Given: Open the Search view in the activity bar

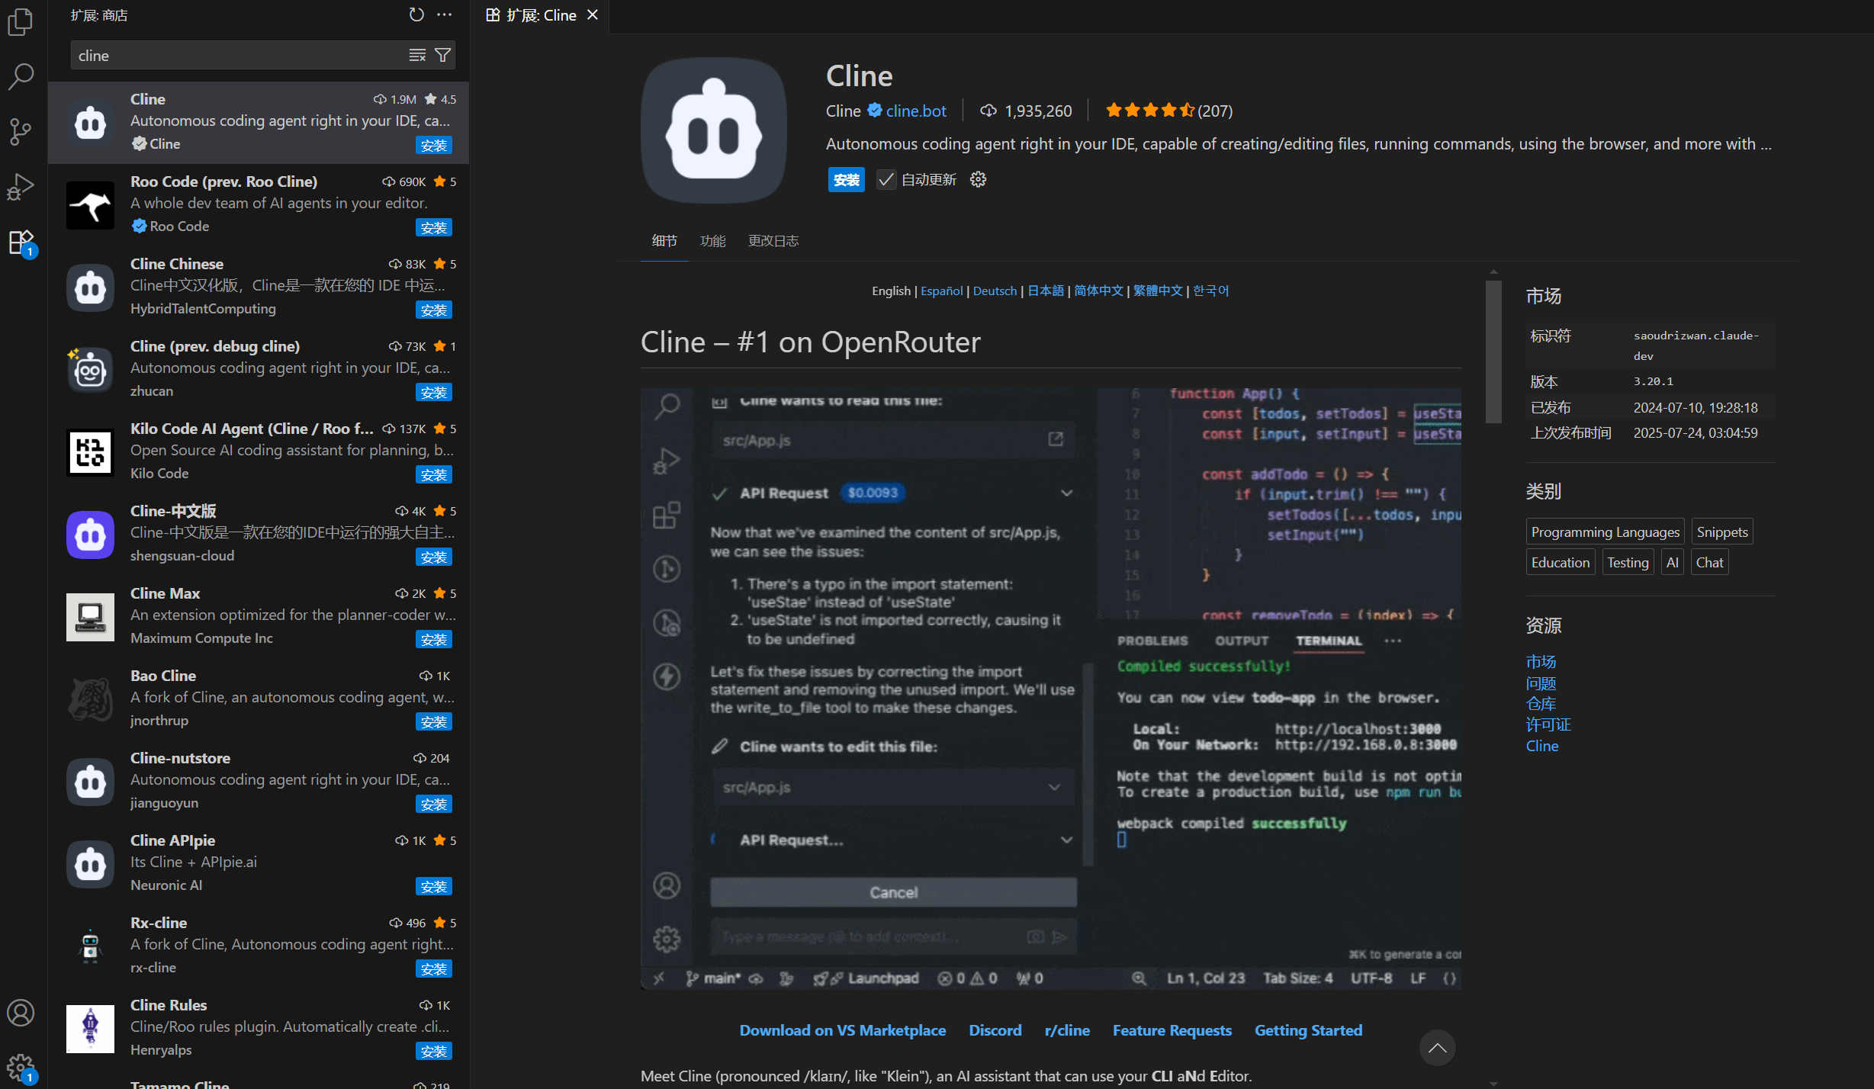Looking at the screenshot, I should pos(21,76).
